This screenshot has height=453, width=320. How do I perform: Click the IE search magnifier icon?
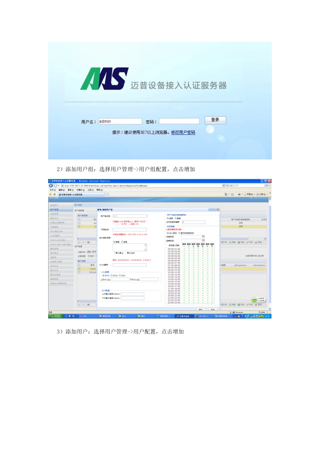click(267, 185)
